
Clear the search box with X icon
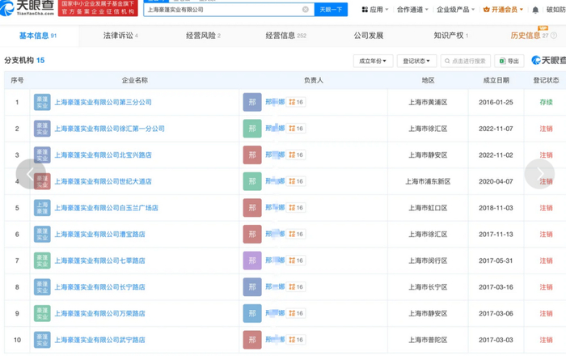coord(306,10)
